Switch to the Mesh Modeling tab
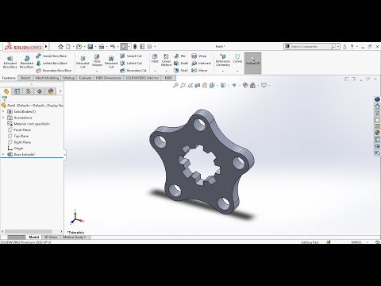The image size is (381, 286). 47,78
